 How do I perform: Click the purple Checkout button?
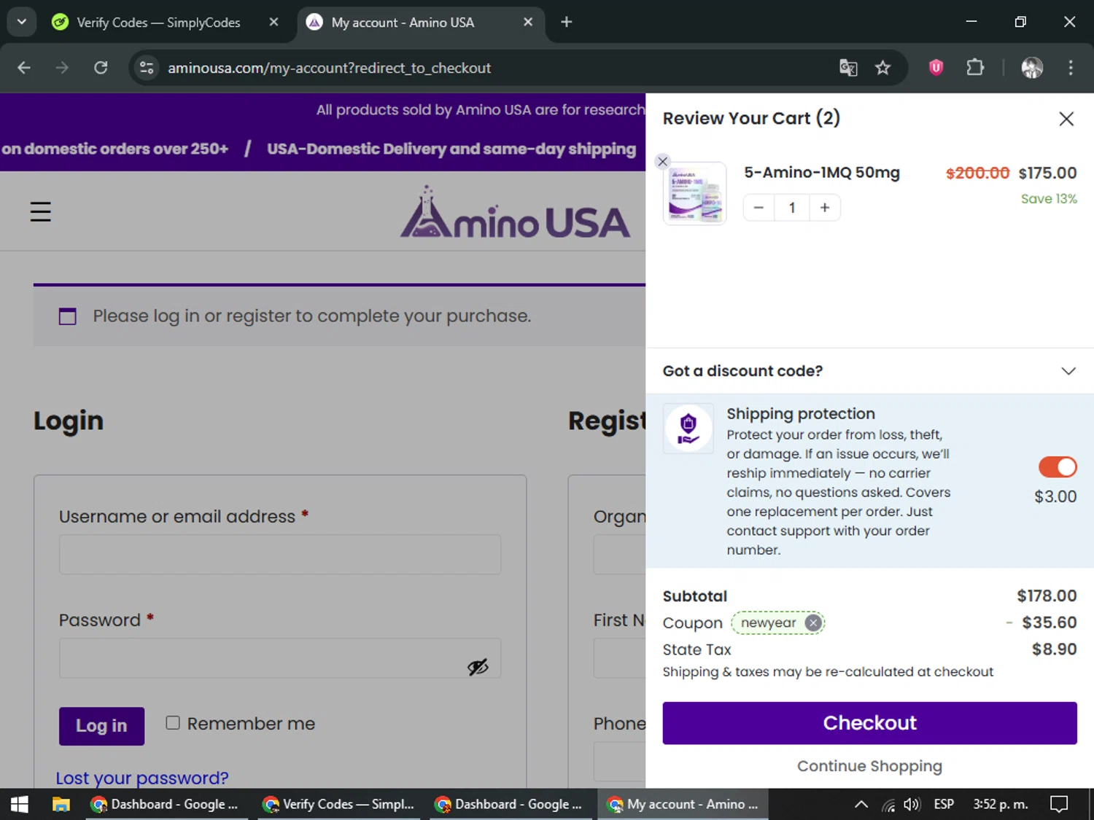pyautogui.click(x=869, y=723)
